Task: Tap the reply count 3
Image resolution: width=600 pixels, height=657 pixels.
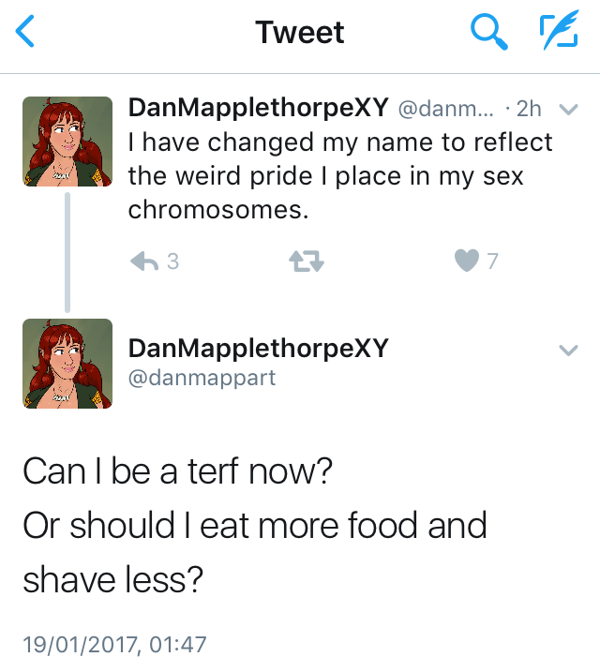Action: pos(172,262)
